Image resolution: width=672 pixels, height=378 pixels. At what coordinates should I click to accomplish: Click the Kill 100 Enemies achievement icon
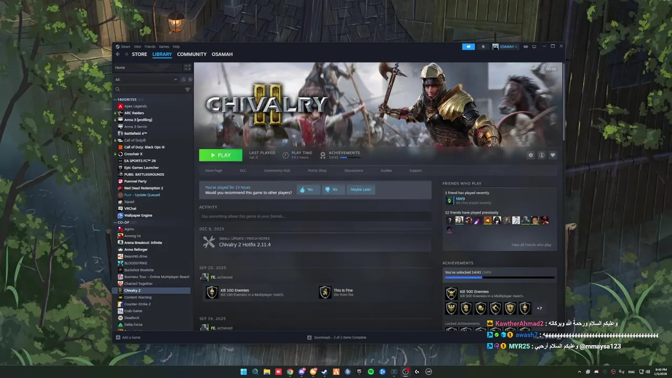212,292
